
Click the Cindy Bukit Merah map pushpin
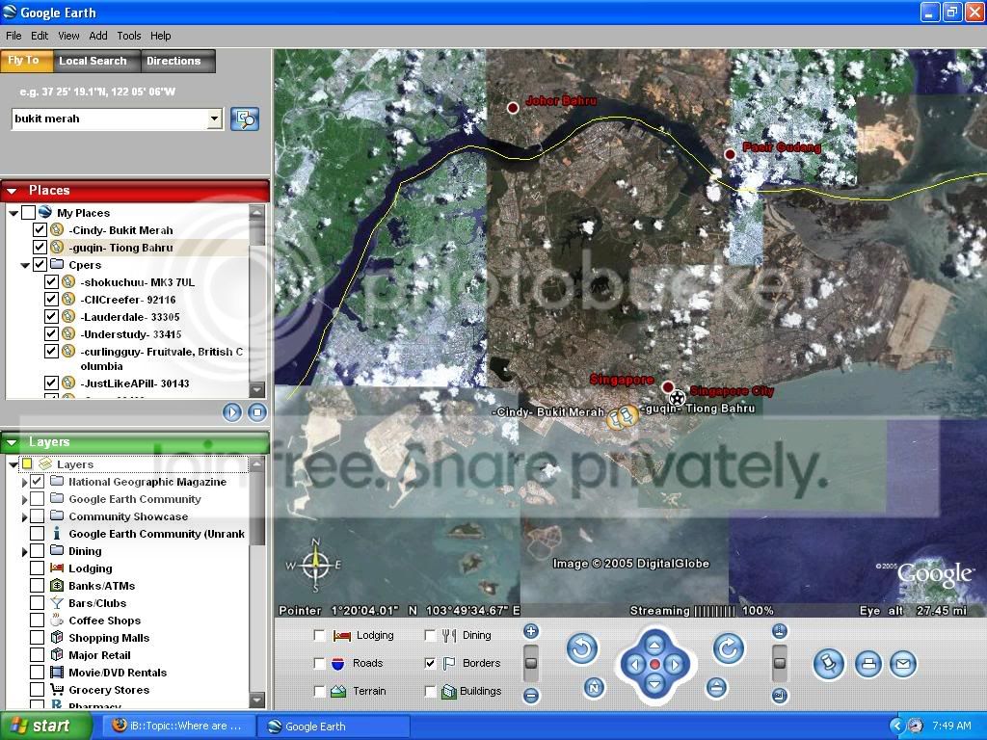click(x=615, y=418)
